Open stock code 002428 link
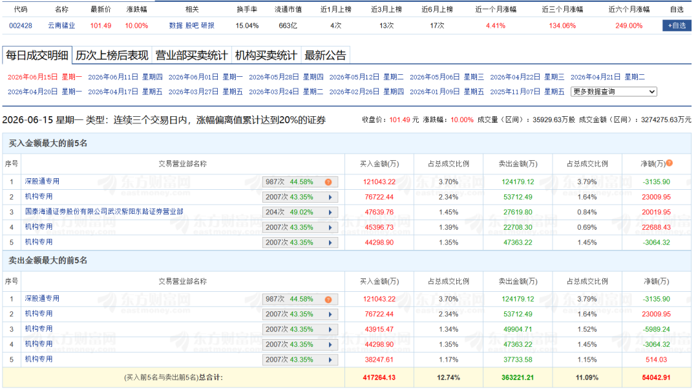The image size is (698, 390). pyautogui.click(x=21, y=26)
